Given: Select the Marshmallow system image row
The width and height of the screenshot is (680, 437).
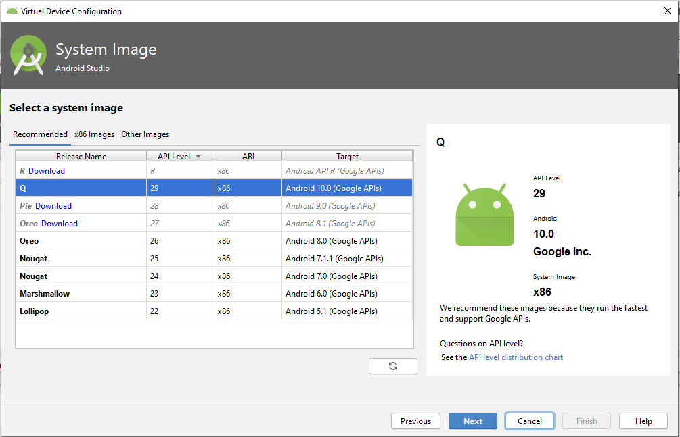Looking at the screenshot, I should pos(214,294).
